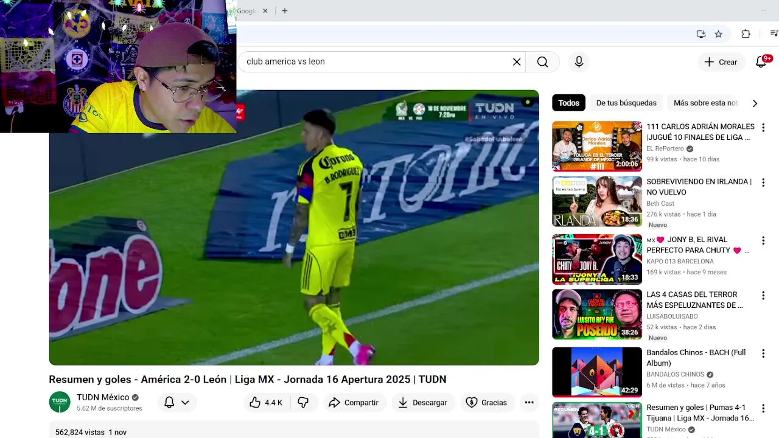
Task: Open options menu for Bandalos Chinos video
Action: (x=763, y=353)
